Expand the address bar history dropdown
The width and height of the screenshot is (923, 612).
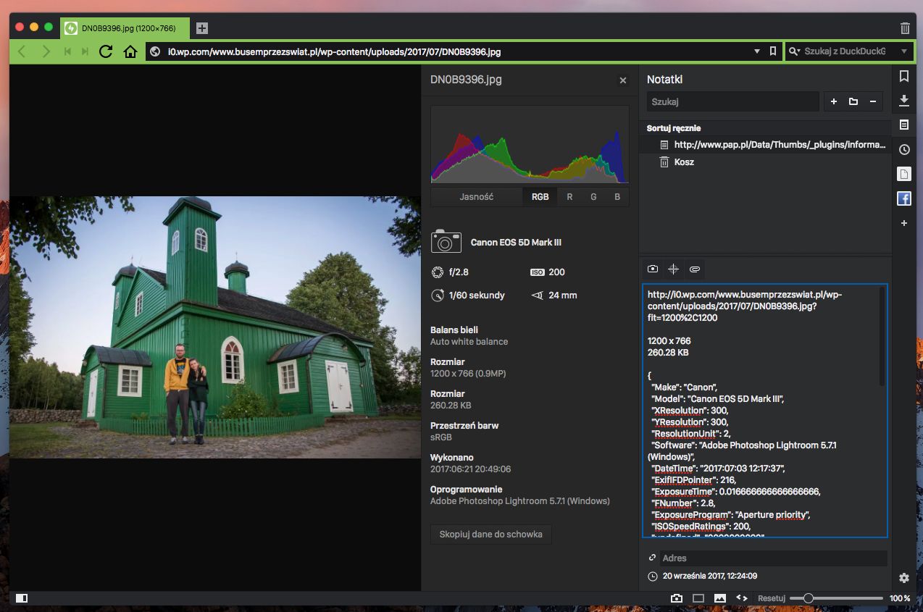coord(757,51)
